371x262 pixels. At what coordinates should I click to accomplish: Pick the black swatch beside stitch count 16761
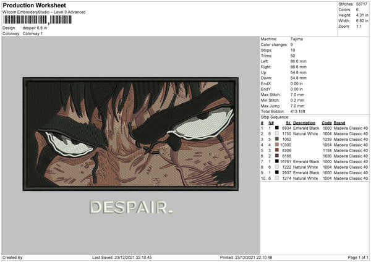coord(276,161)
